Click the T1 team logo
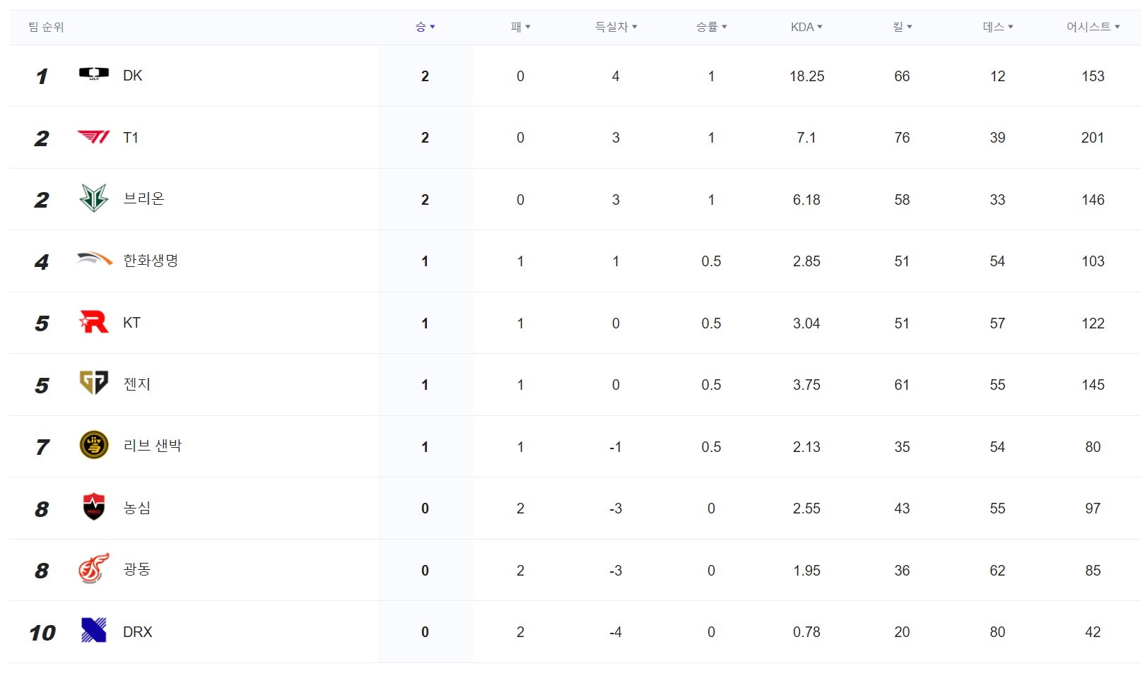The height and width of the screenshot is (678, 1145). click(93, 136)
